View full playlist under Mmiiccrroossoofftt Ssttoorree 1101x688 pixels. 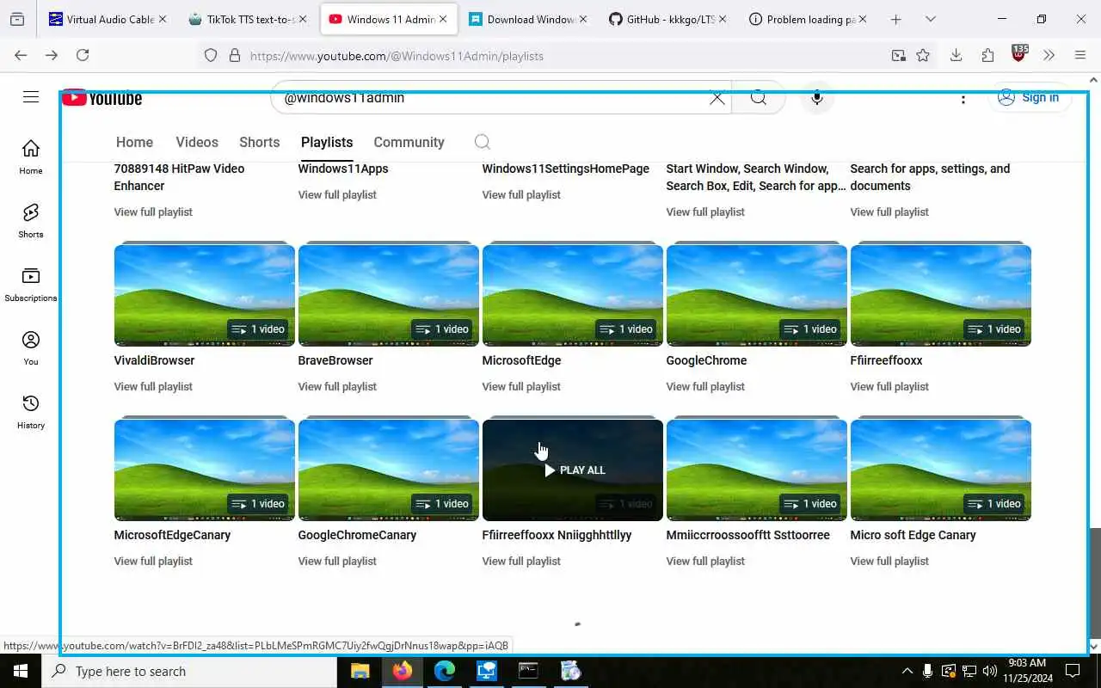point(705,561)
